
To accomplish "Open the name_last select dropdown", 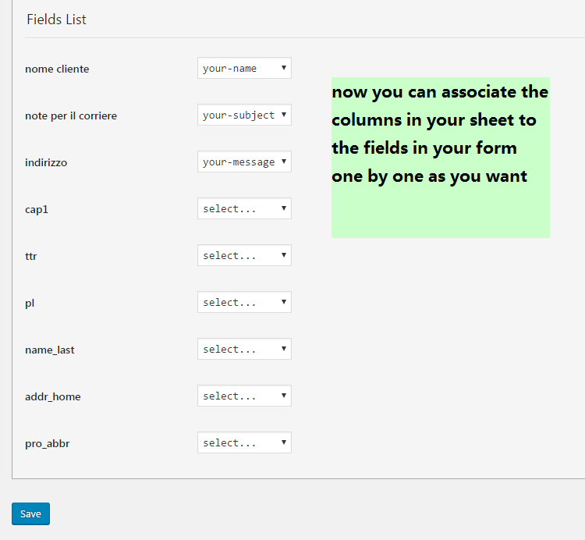I will click(x=244, y=350).
